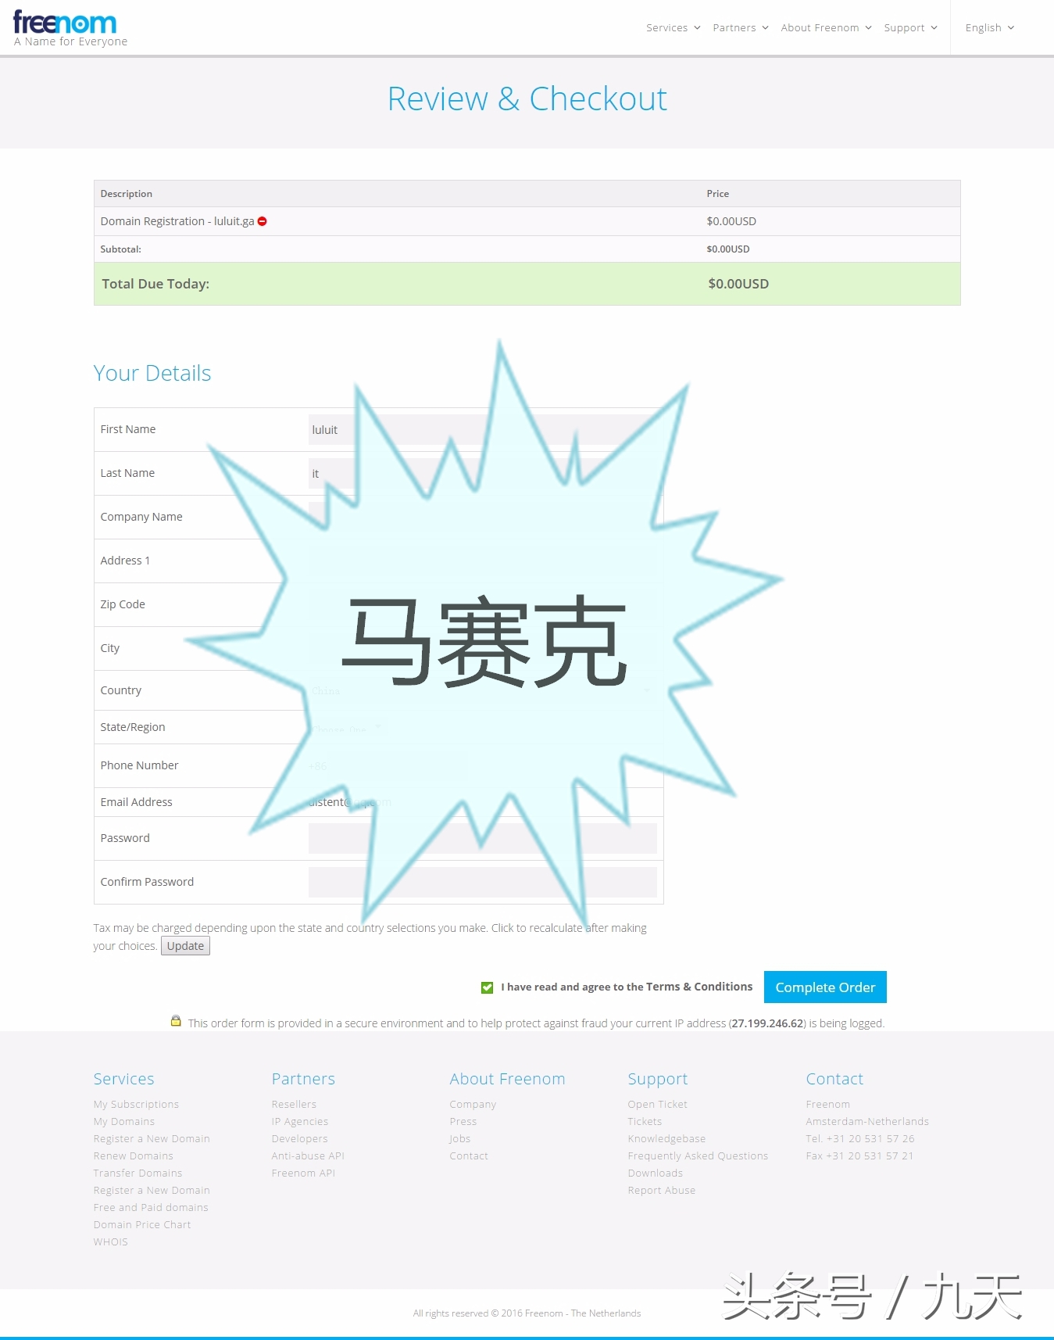Expand the Partners top menu

(x=740, y=27)
